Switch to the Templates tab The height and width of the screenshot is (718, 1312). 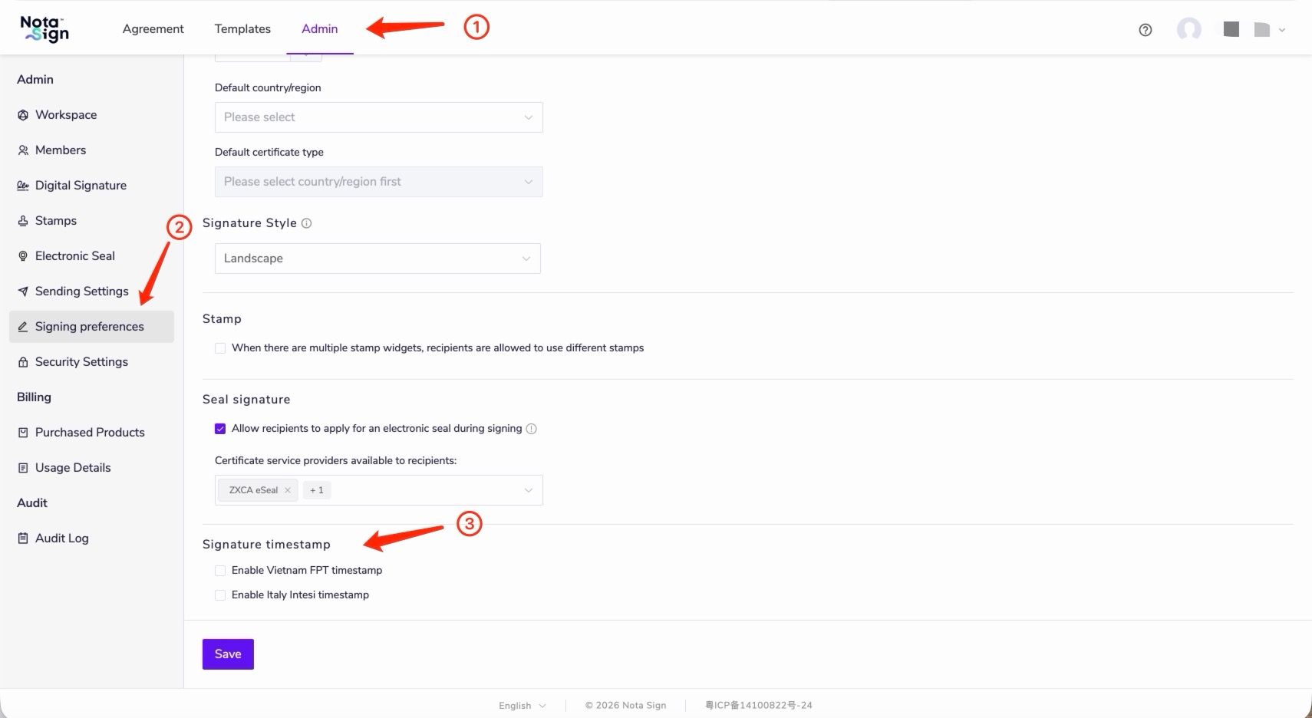[x=242, y=29]
